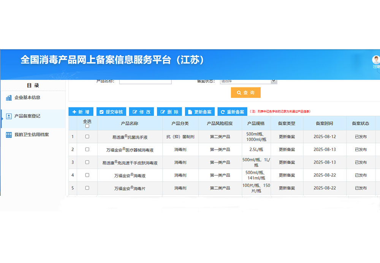Click inside the 产品名称 input field
This screenshot has width=380, height=263.
coord(146,81)
